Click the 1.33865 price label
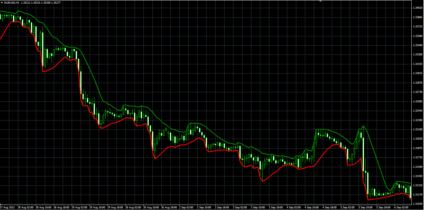424x210 pixels. click(x=418, y=17)
